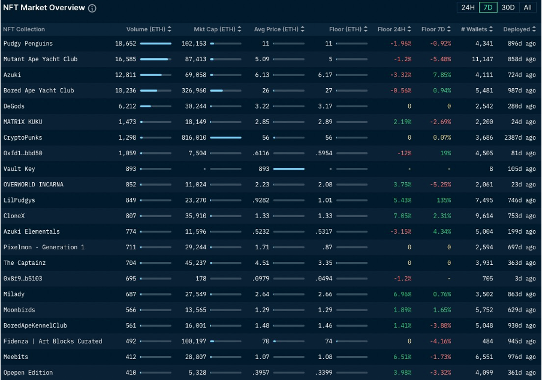Open Pixelmon - Generation 1 collection
The width and height of the screenshot is (542, 380).
tap(44, 247)
